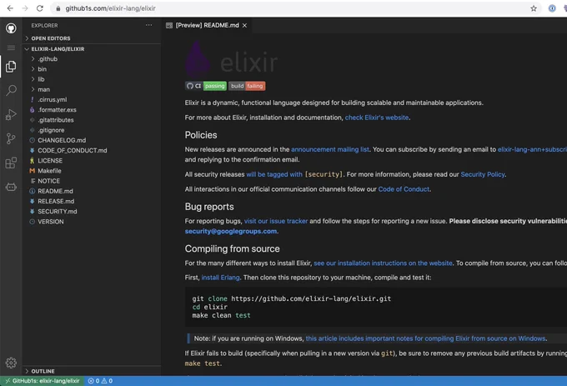This screenshot has width=567, height=386.
Task: Go forward in the browser
Action: (x=25, y=8)
